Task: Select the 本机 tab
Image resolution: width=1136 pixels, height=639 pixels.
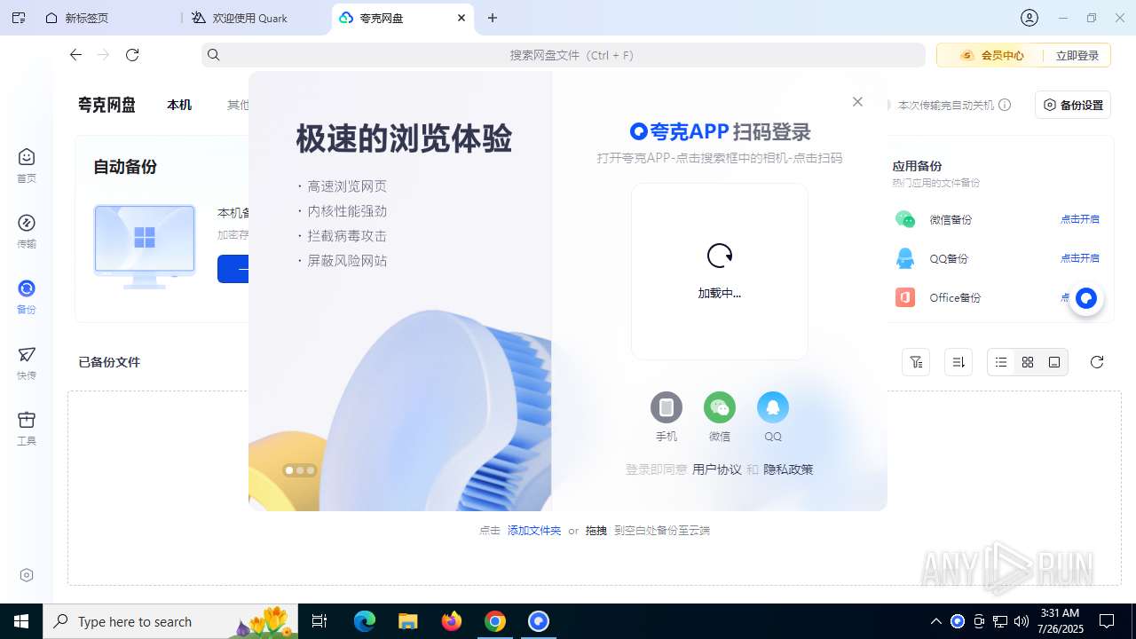Action: [x=179, y=105]
